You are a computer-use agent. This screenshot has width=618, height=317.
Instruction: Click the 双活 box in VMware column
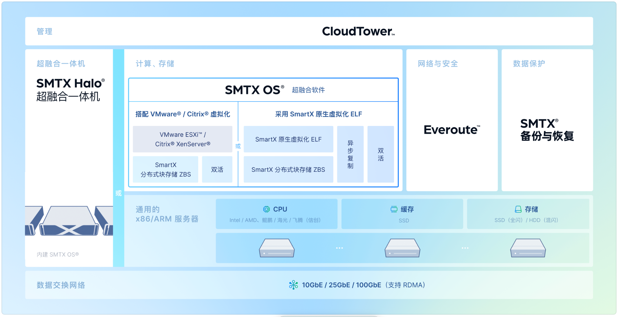(217, 169)
